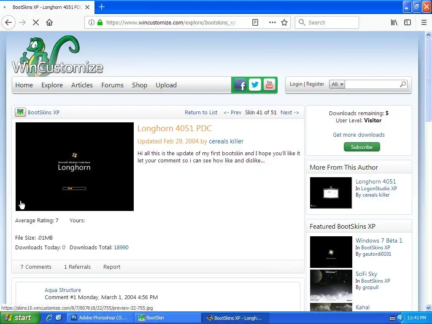Switch to 1 Referrals tab
Image resolution: width=432 pixels, height=324 pixels.
tap(77, 267)
